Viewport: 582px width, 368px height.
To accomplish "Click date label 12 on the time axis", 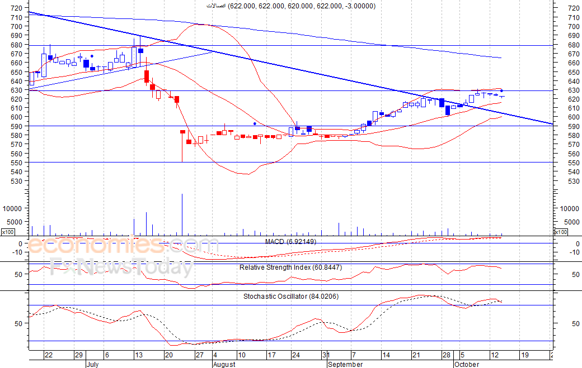I will pyautogui.click(x=494, y=355).
